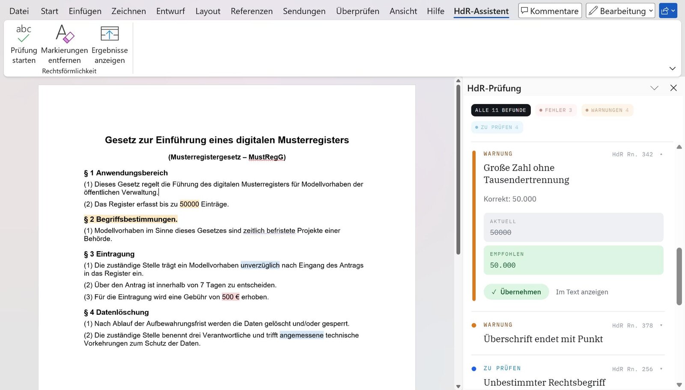Switch to the Referenzen ribbon tab
The height and width of the screenshot is (390, 685).
252,11
